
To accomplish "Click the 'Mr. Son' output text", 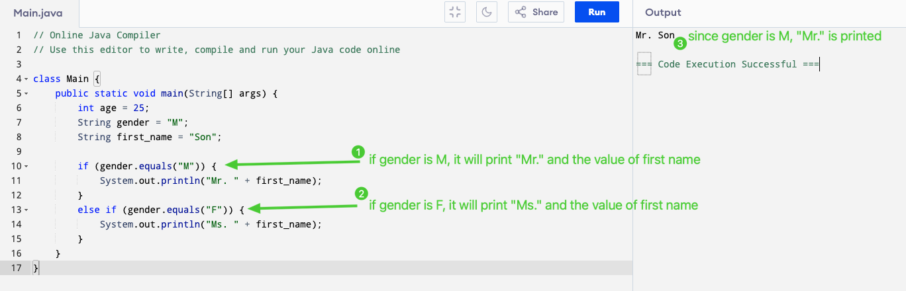I will (x=654, y=36).
